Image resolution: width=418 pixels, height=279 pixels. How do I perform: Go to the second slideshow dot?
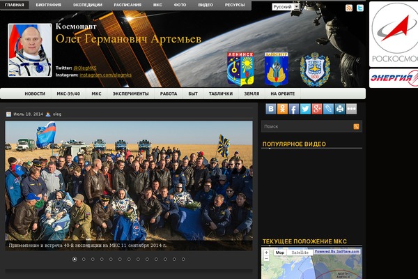click(x=84, y=259)
